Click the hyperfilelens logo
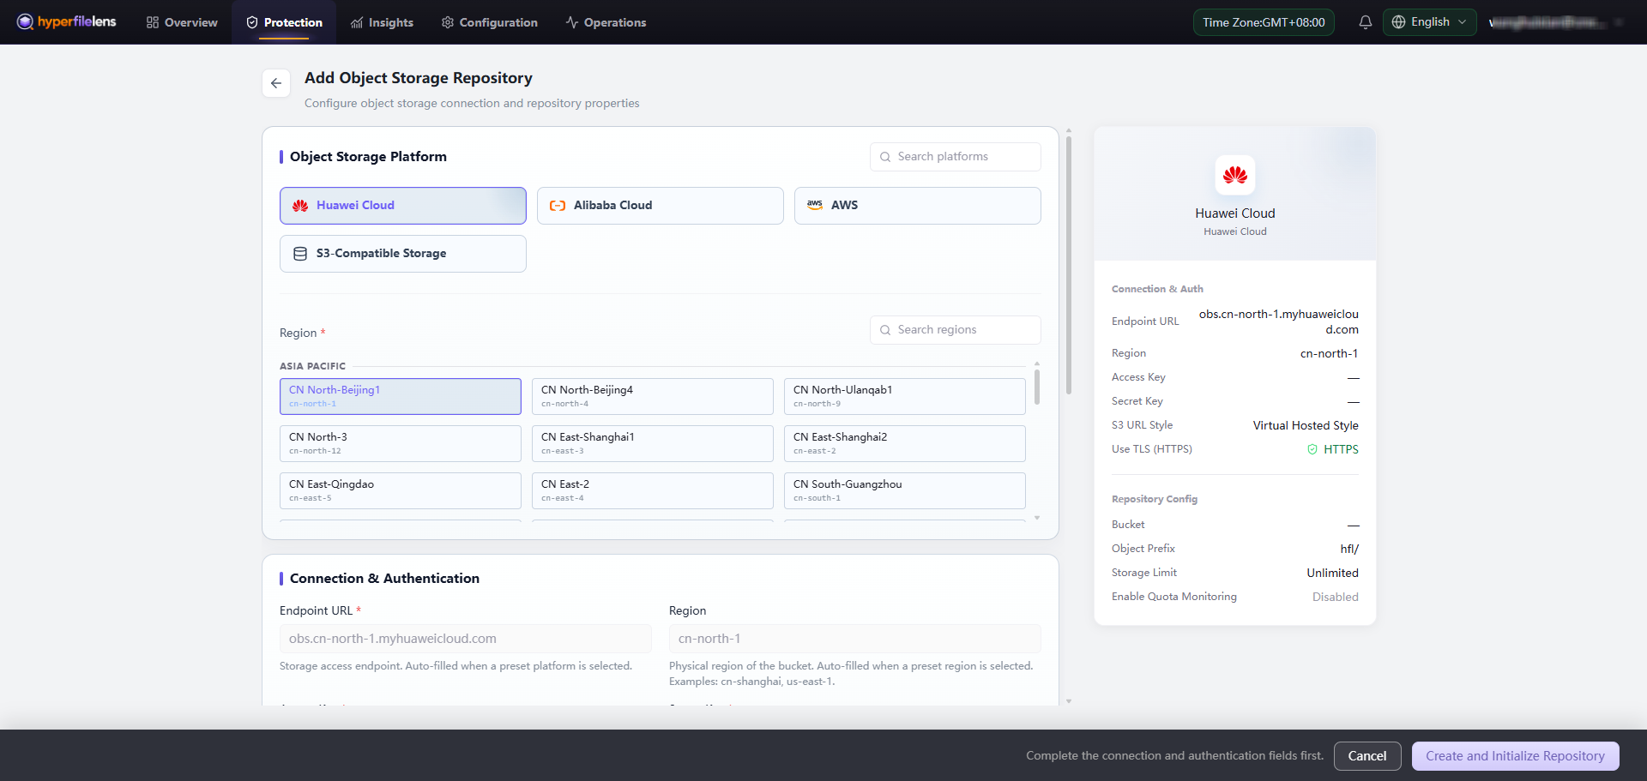The image size is (1647, 781). pos(66,21)
